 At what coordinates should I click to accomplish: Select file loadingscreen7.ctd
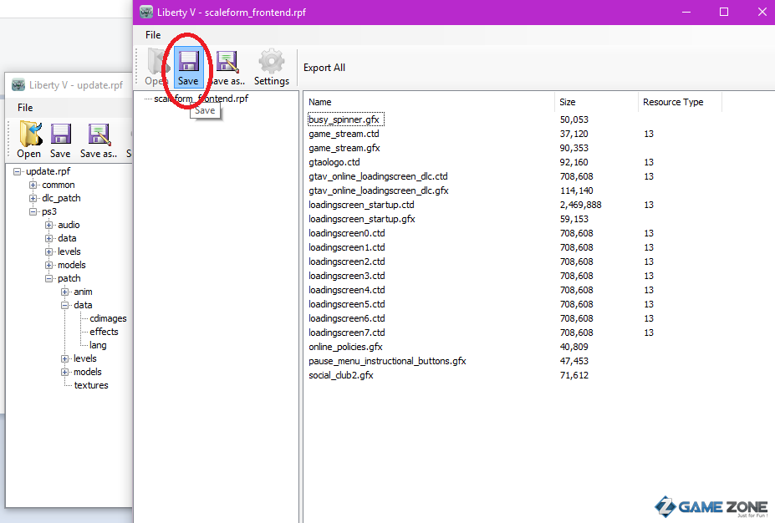[346, 333]
